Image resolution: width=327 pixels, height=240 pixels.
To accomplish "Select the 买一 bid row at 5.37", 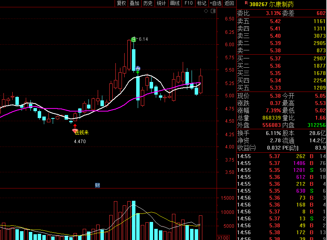I will 281,58.
